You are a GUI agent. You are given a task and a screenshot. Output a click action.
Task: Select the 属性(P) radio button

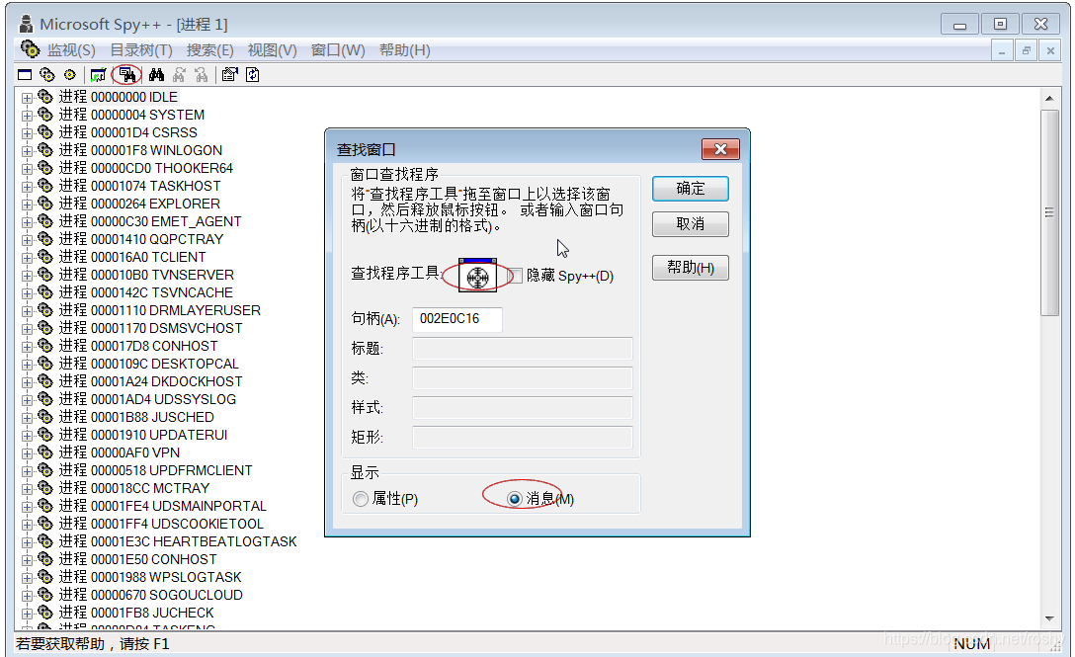coord(360,499)
